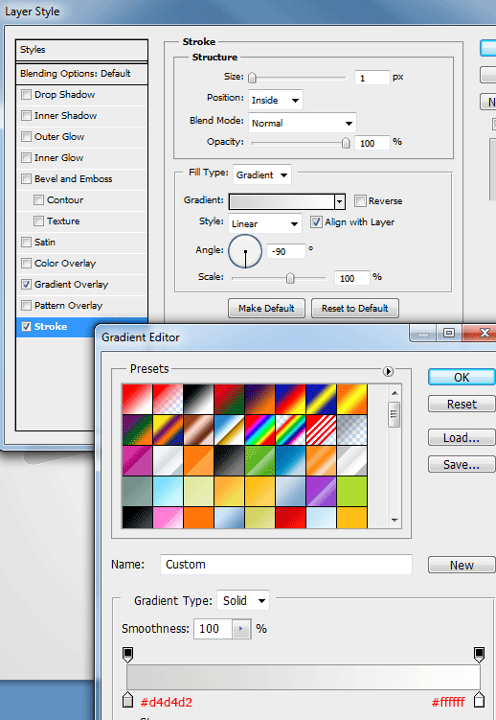Select Blending Options: Default entry
This screenshot has height=720, width=496.
pos(81,74)
